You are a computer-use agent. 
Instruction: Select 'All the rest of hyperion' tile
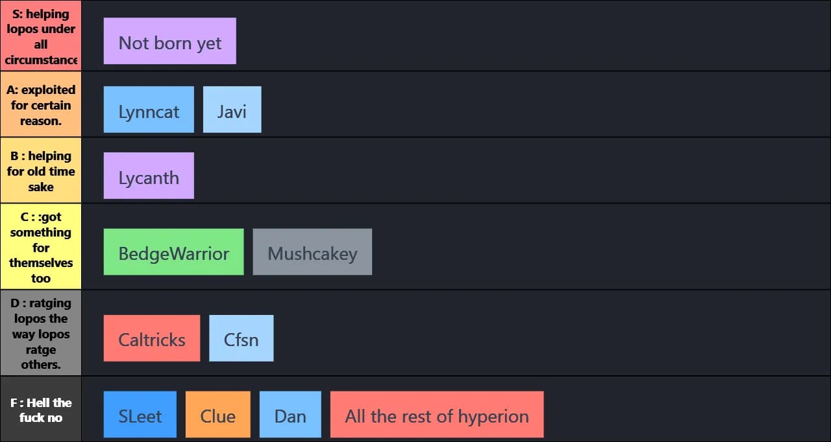(437, 414)
